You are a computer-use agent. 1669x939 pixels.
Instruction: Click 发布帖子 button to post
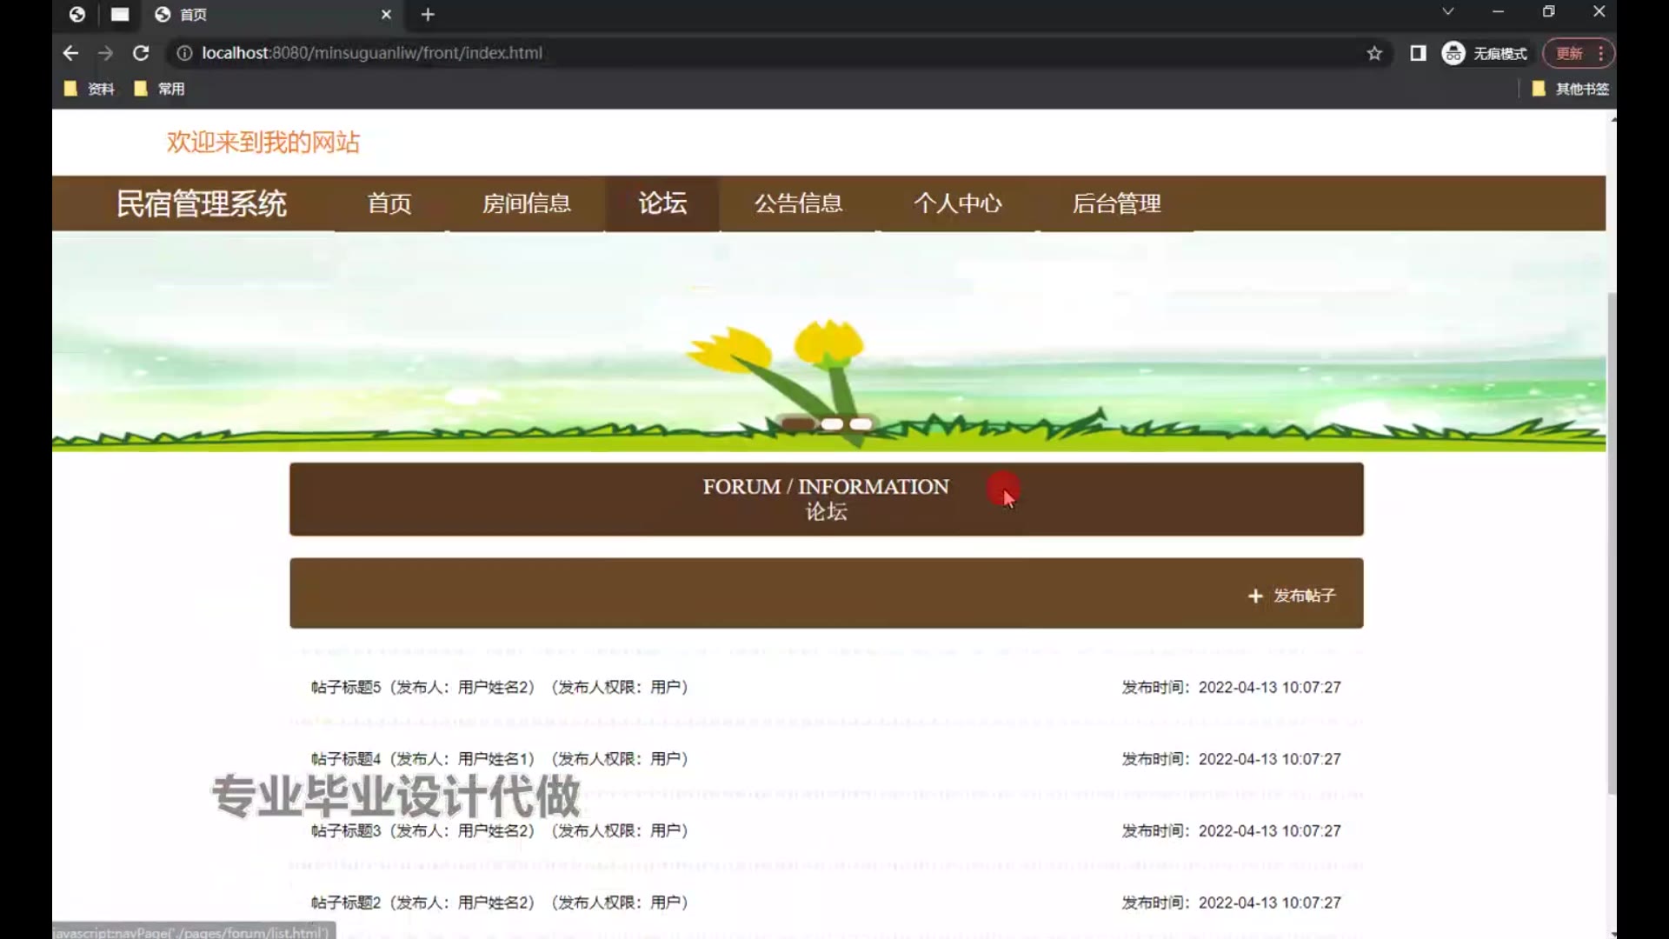click(x=1293, y=596)
